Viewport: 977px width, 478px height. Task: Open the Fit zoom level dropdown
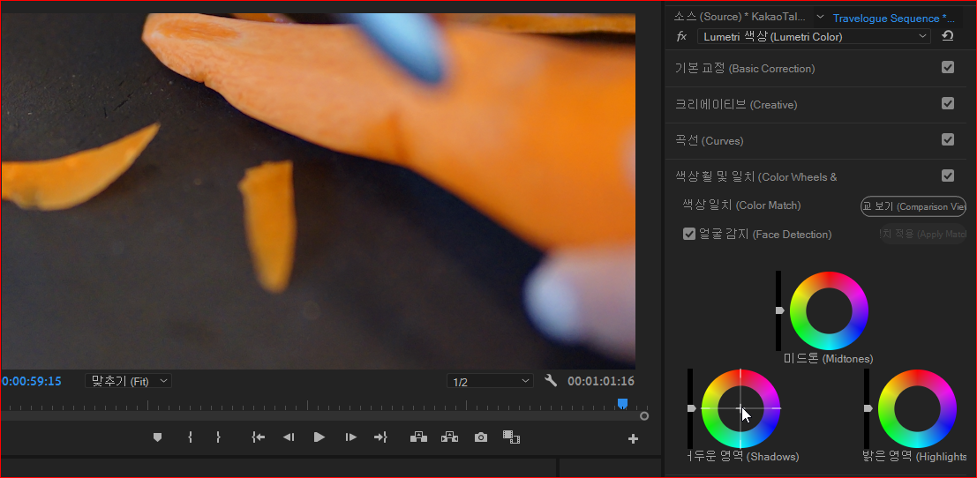click(x=128, y=381)
